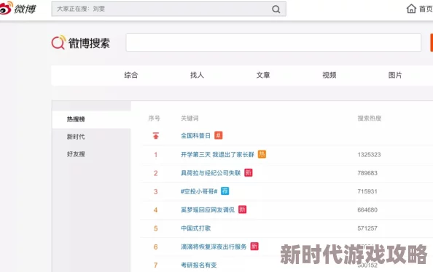Click rank number 4 in the list

156,210
